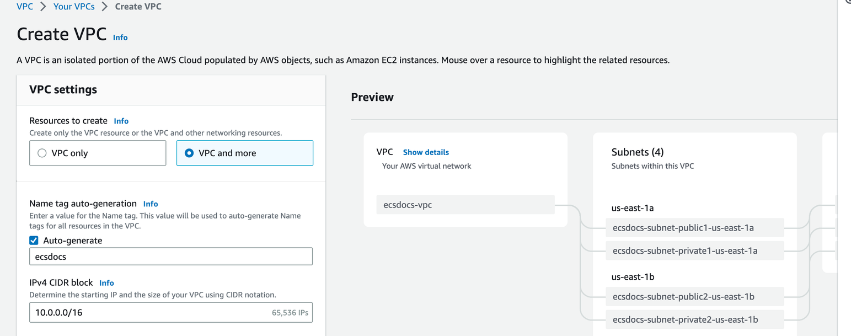Select subnet ecsdocs-subnet-public2-us-east-1b
851x336 pixels.
point(694,296)
